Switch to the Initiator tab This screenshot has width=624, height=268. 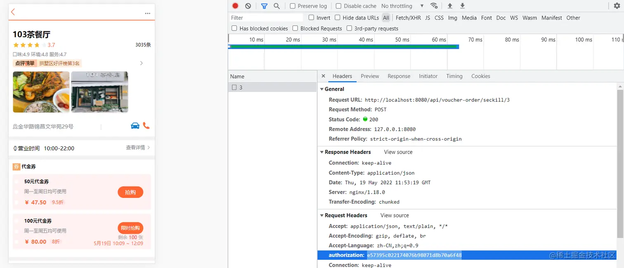click(x=428, y=76)
